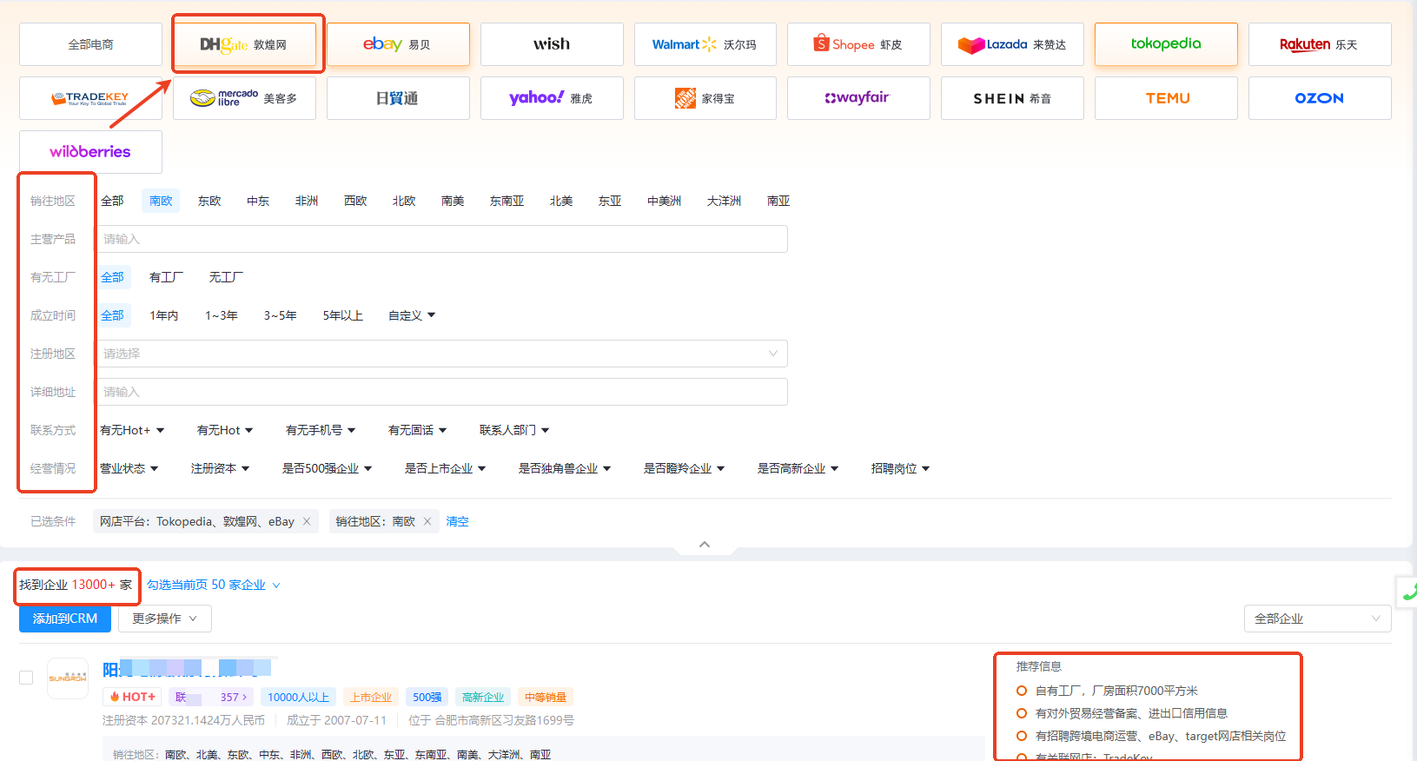The width and height of the screenshot is (1417, 761).
Task: Click the 添加到CRM button
Action: point(65,619)
